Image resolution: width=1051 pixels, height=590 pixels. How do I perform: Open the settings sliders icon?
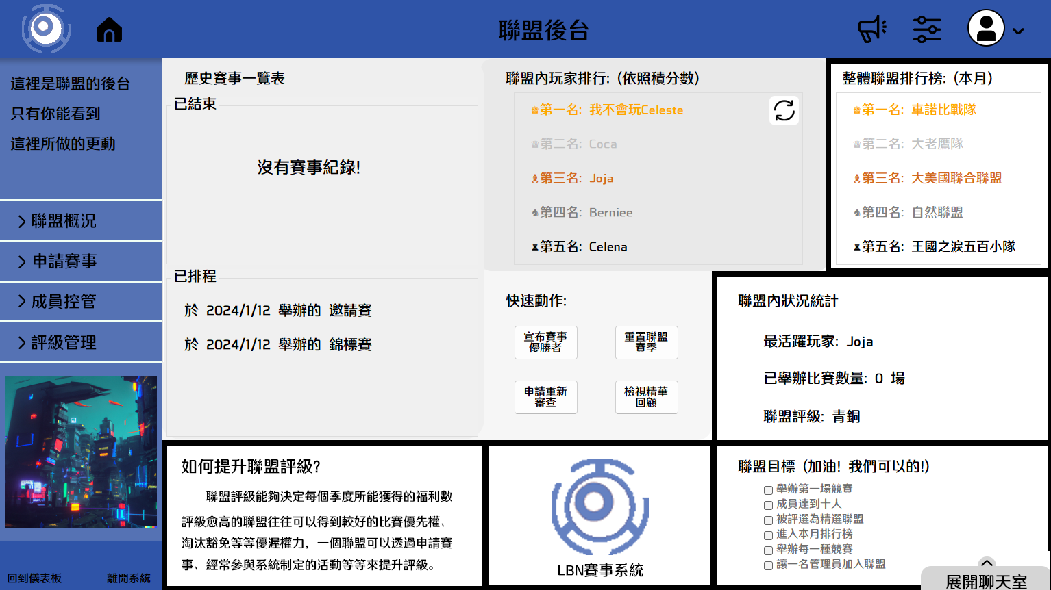tap(926, 29)
